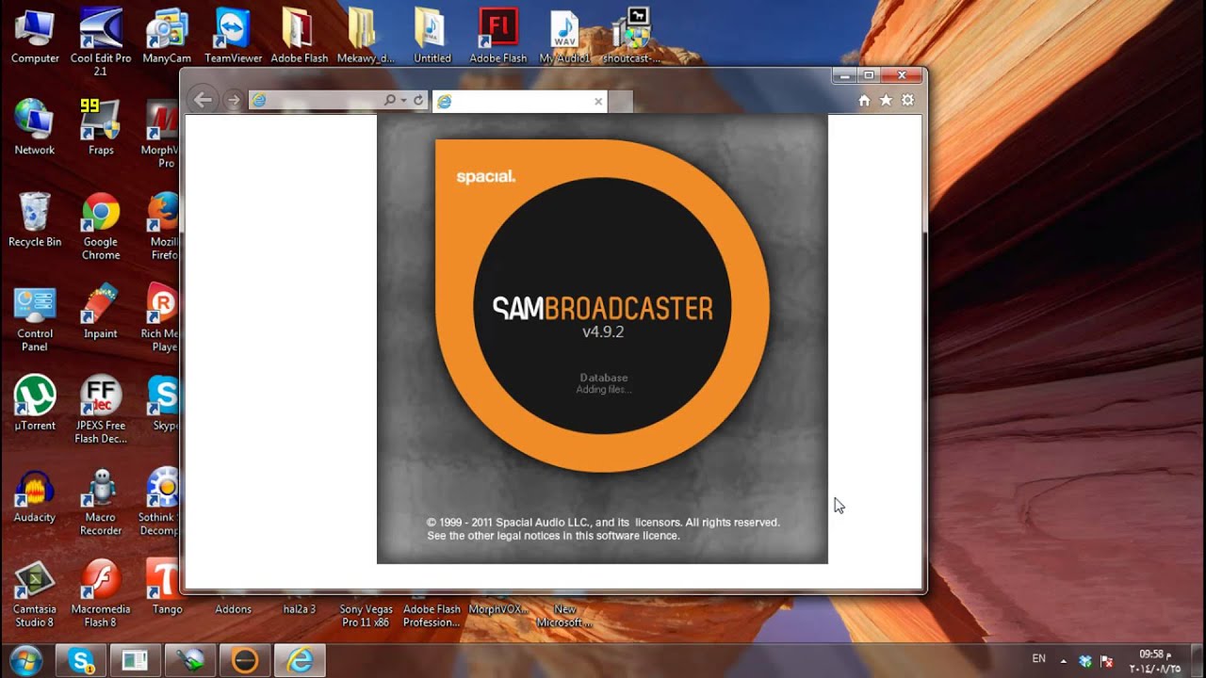The height and width of the screenshot is (678, 1206).
Task: Open Audacity desktop shortcut
Action: pos(35,495)
